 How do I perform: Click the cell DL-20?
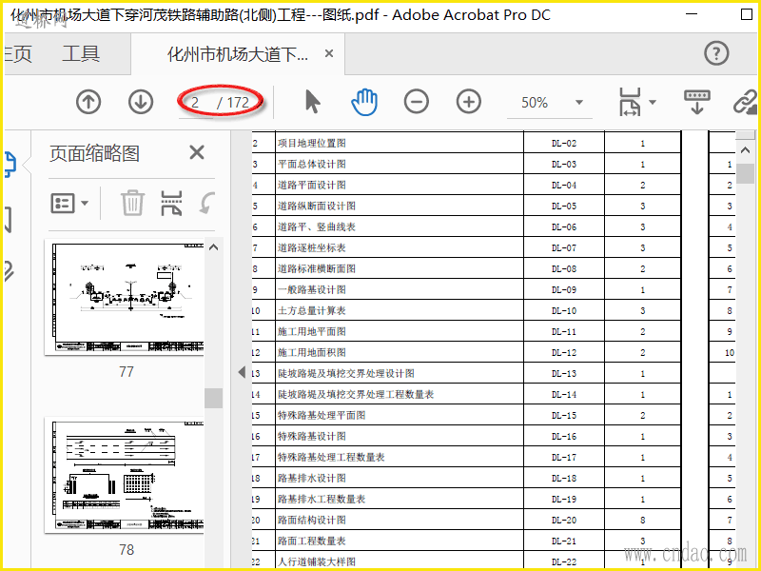pyautogui.click(x=564, y=520)
